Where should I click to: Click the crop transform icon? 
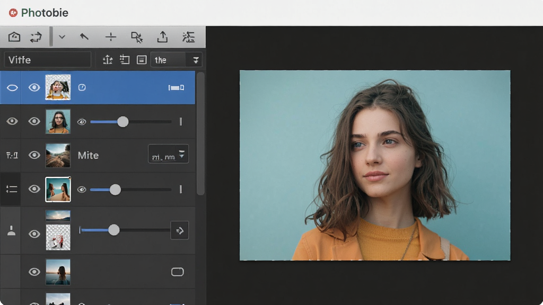[x=125, y=60]
